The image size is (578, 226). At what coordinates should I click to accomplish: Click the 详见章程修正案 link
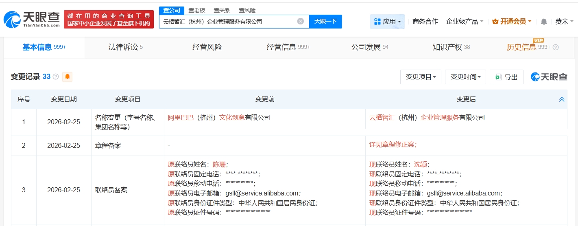[x=393, y=144]
